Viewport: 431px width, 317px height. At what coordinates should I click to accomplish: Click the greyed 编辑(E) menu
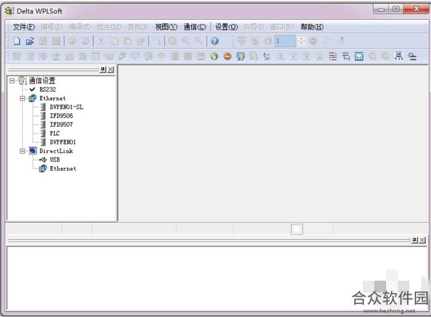click(x=52, y=27)
